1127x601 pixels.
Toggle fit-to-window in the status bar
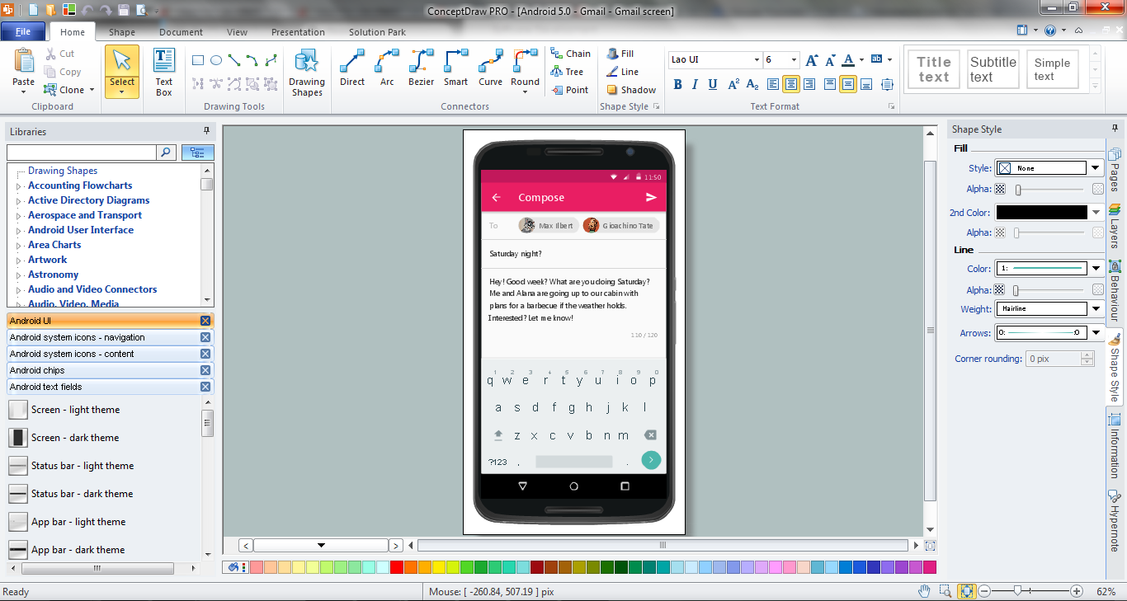966,591
